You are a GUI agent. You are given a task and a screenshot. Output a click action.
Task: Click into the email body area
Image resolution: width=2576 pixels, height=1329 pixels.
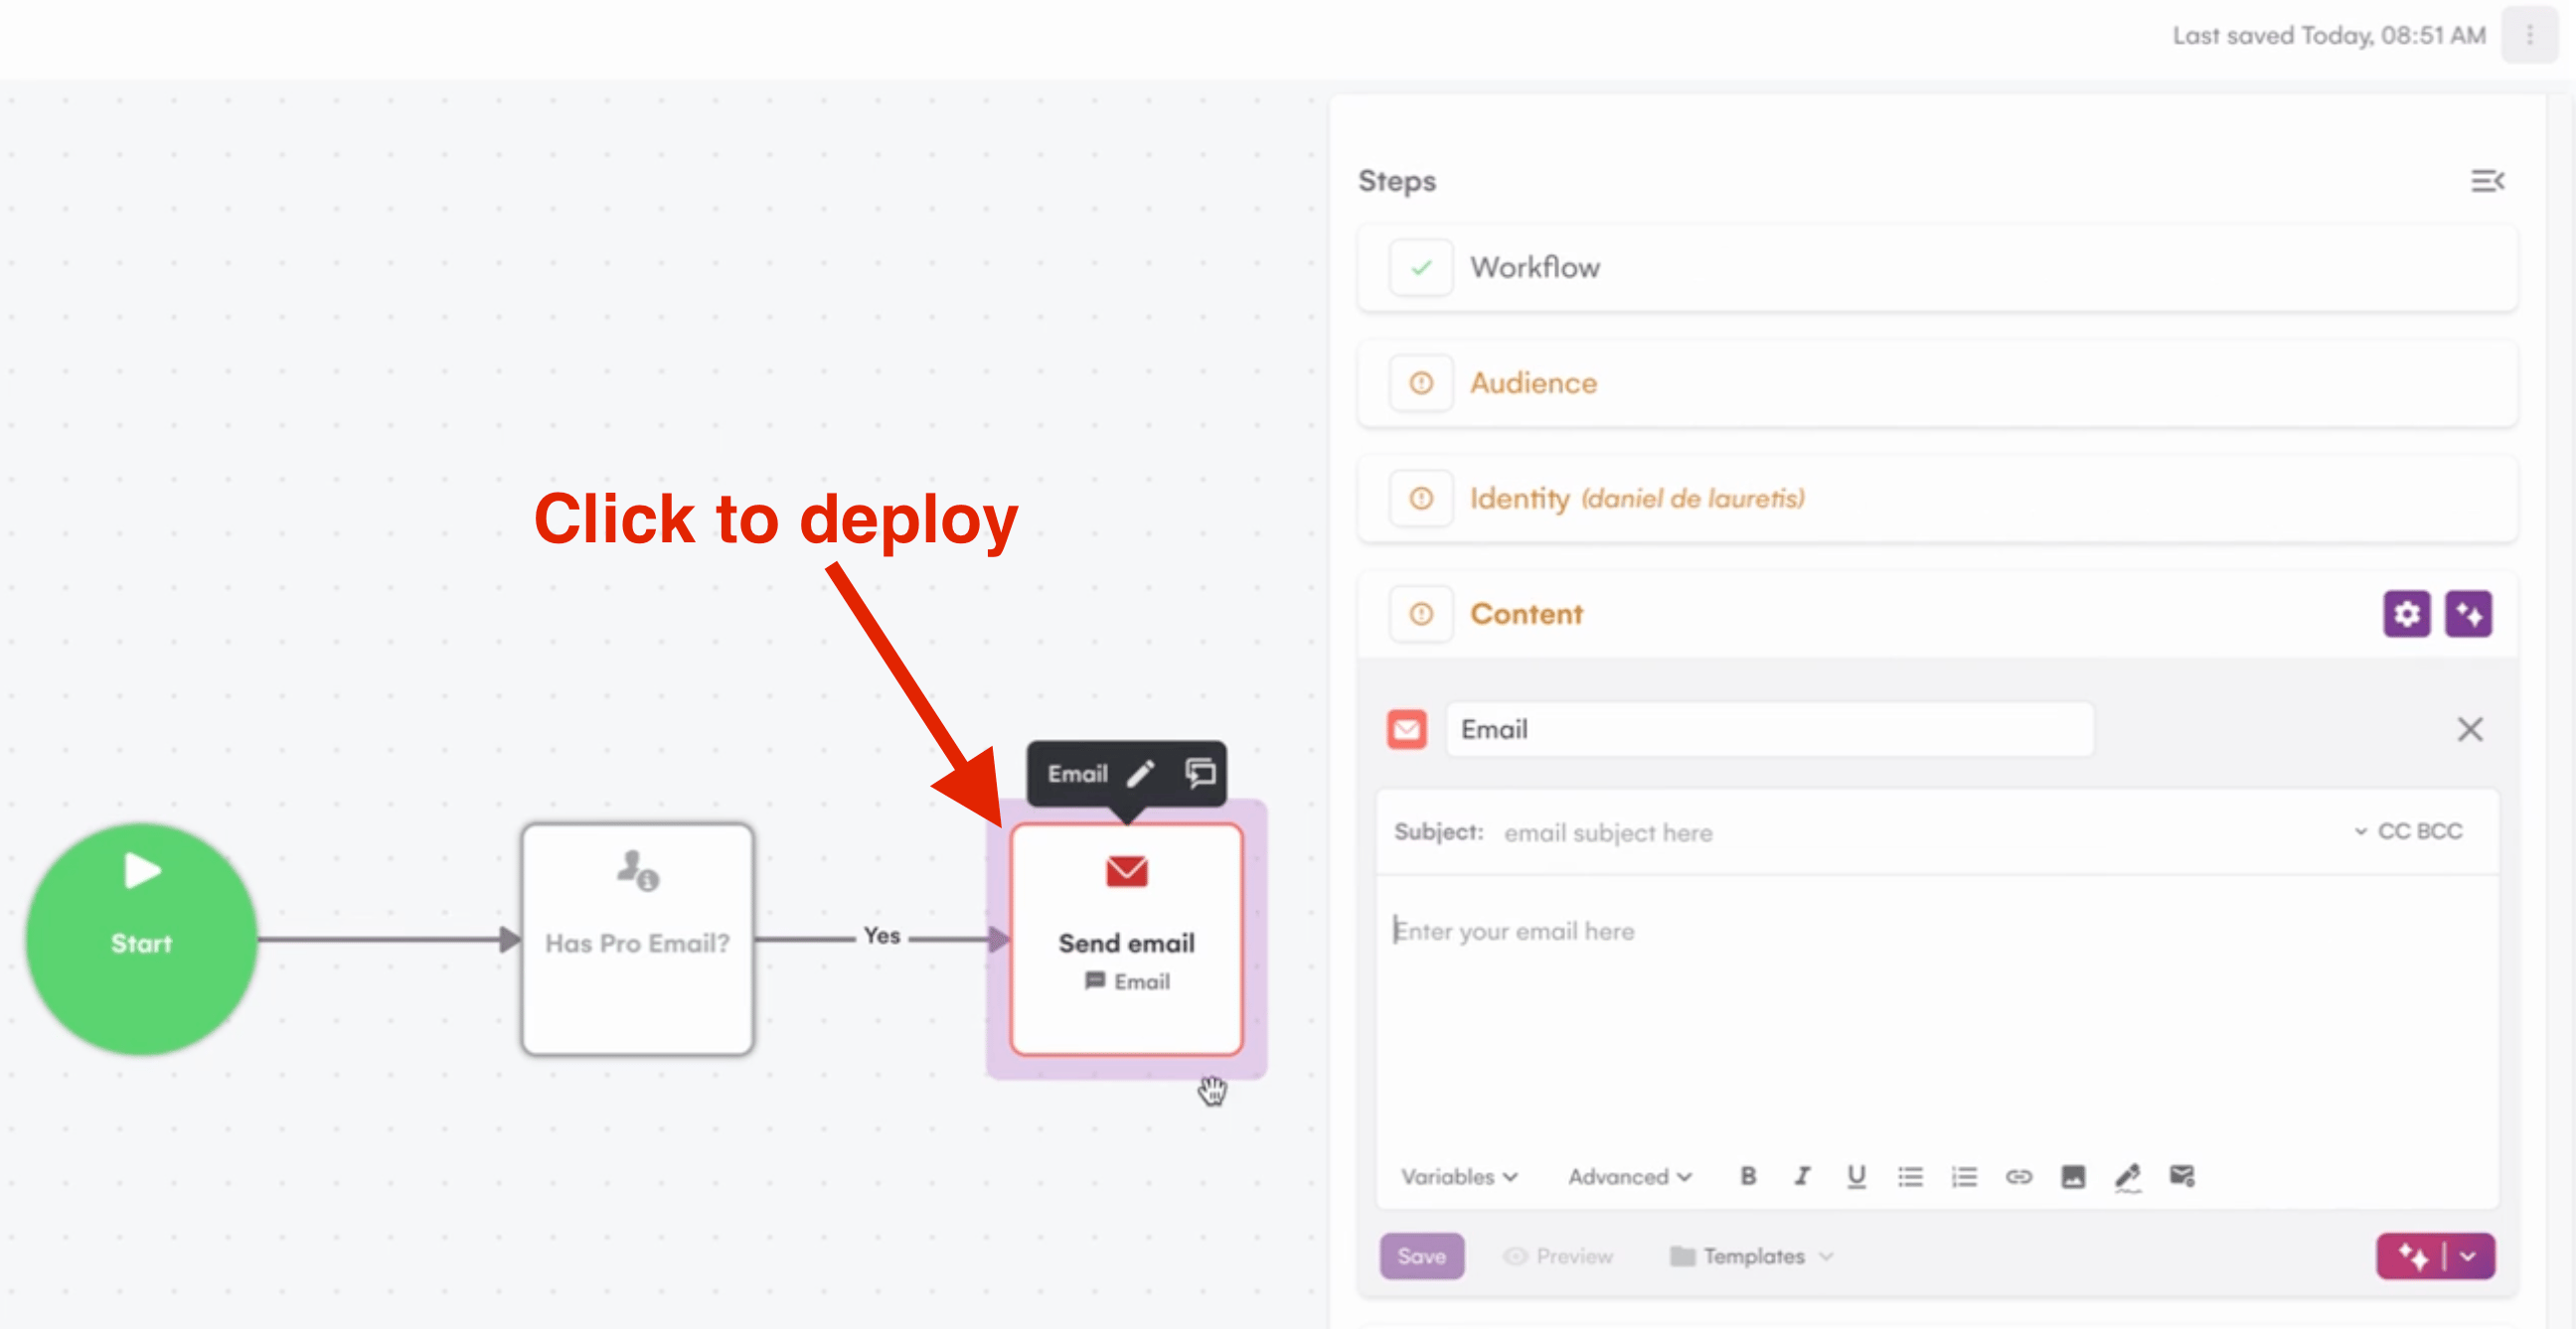pyautogui.click(x=1936, y=1009)
